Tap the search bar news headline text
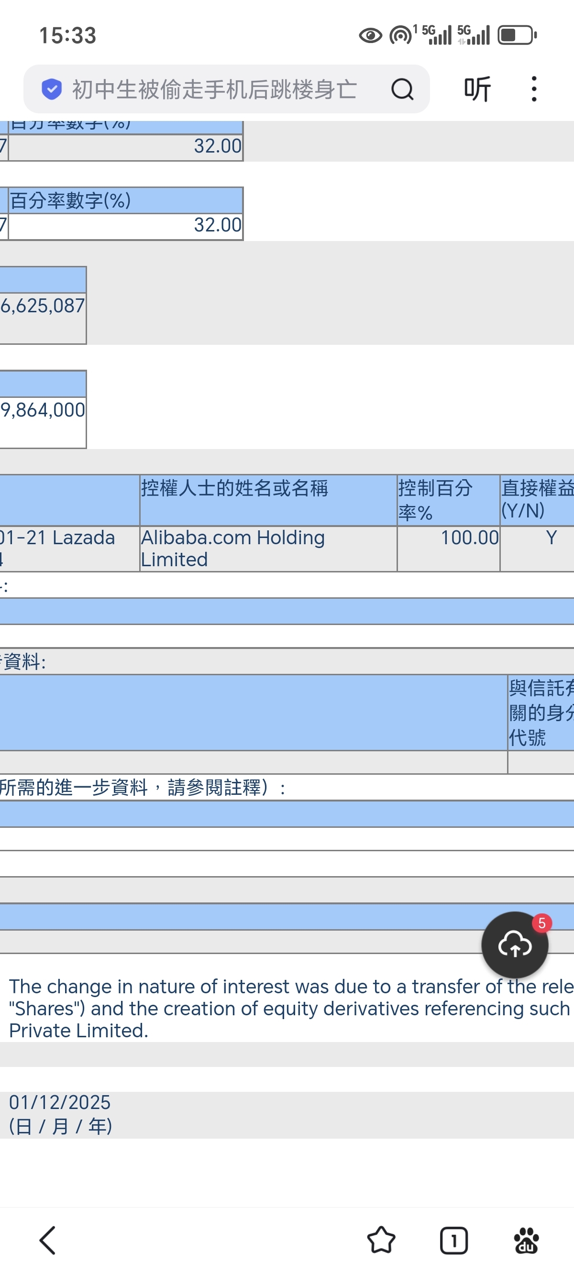The image size is (574, 1274). click(x=214, y=89)
